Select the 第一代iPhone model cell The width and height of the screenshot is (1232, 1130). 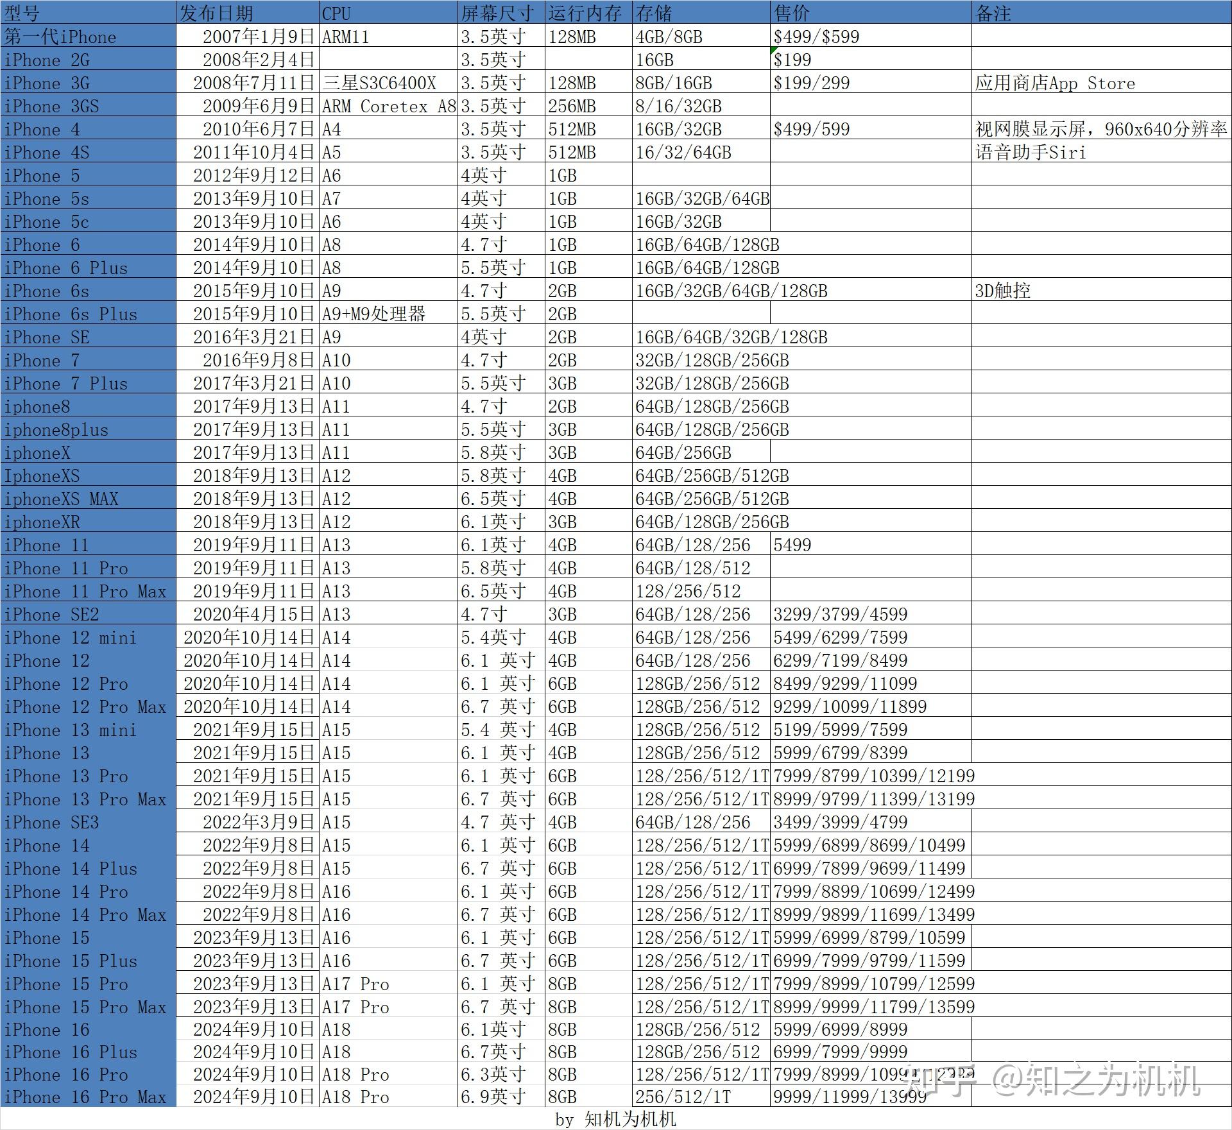pyautogui.click(x=89, y=37)
